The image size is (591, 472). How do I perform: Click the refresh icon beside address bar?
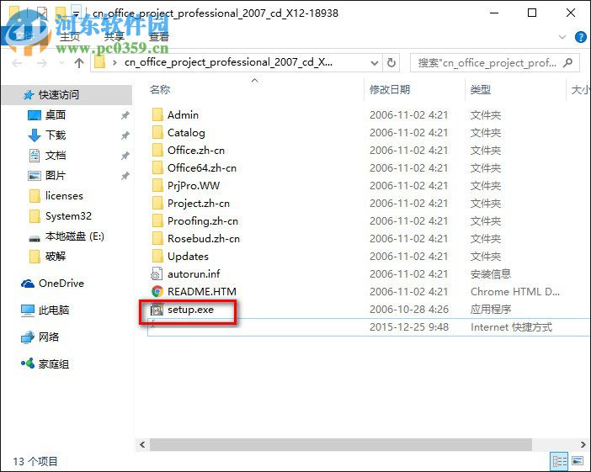pos(391,62)
